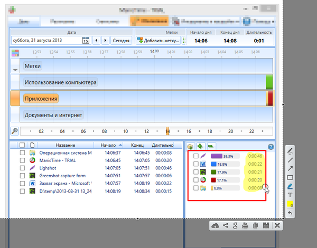Click the Сегодня button
Image resolution: width=317 pixels, height=248 pixels.
(x=121, y=41)
